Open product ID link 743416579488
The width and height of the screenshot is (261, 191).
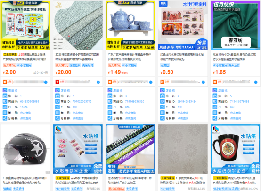click(x=239, y=101)
